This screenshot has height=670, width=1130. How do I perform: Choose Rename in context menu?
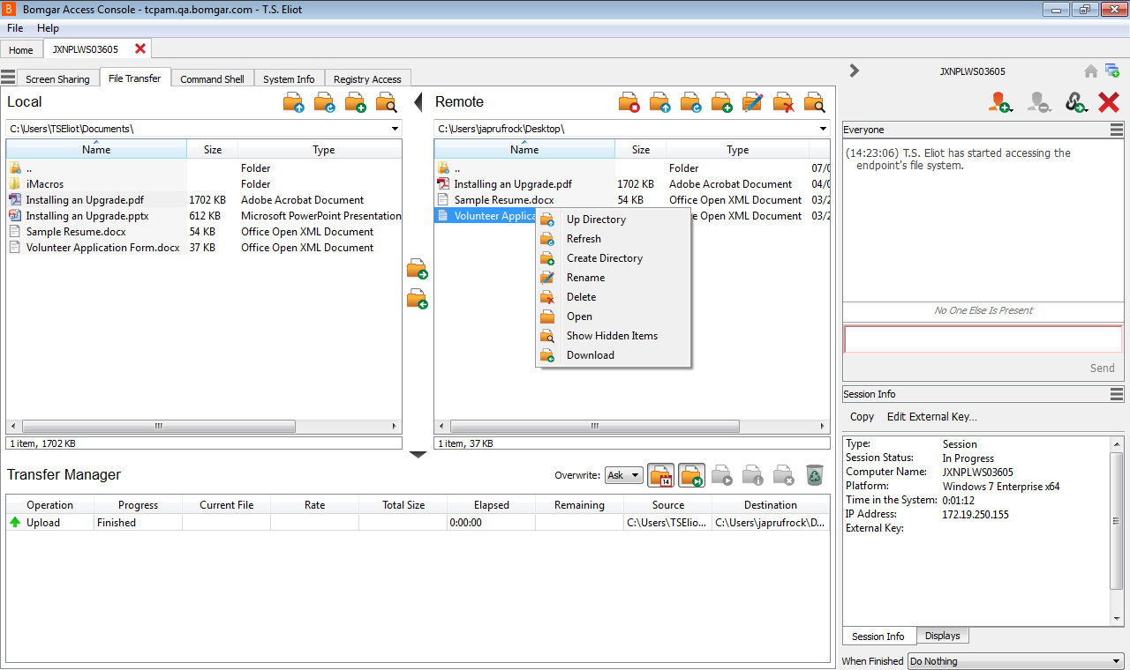coord(614,278)
